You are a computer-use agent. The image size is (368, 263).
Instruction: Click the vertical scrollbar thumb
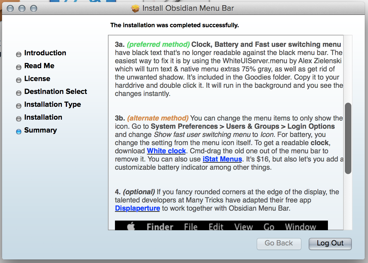348,138
